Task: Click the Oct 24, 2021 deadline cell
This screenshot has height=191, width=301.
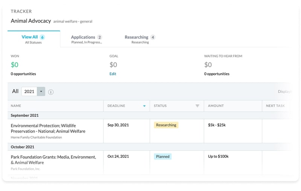Action: pos(118,156)
